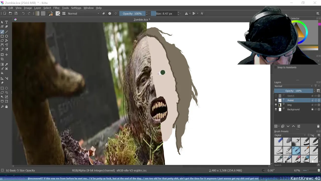Toggle vertical mirror mode
Viewport: 321px width, 181px height.
[194, 13]
